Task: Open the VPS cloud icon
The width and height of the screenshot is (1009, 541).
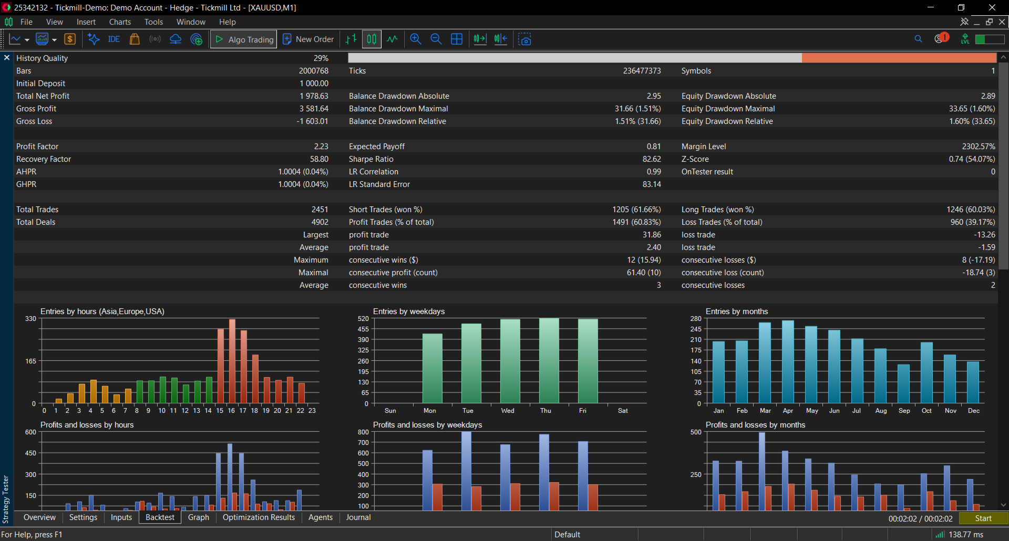Action: click(x=176, y=39)
